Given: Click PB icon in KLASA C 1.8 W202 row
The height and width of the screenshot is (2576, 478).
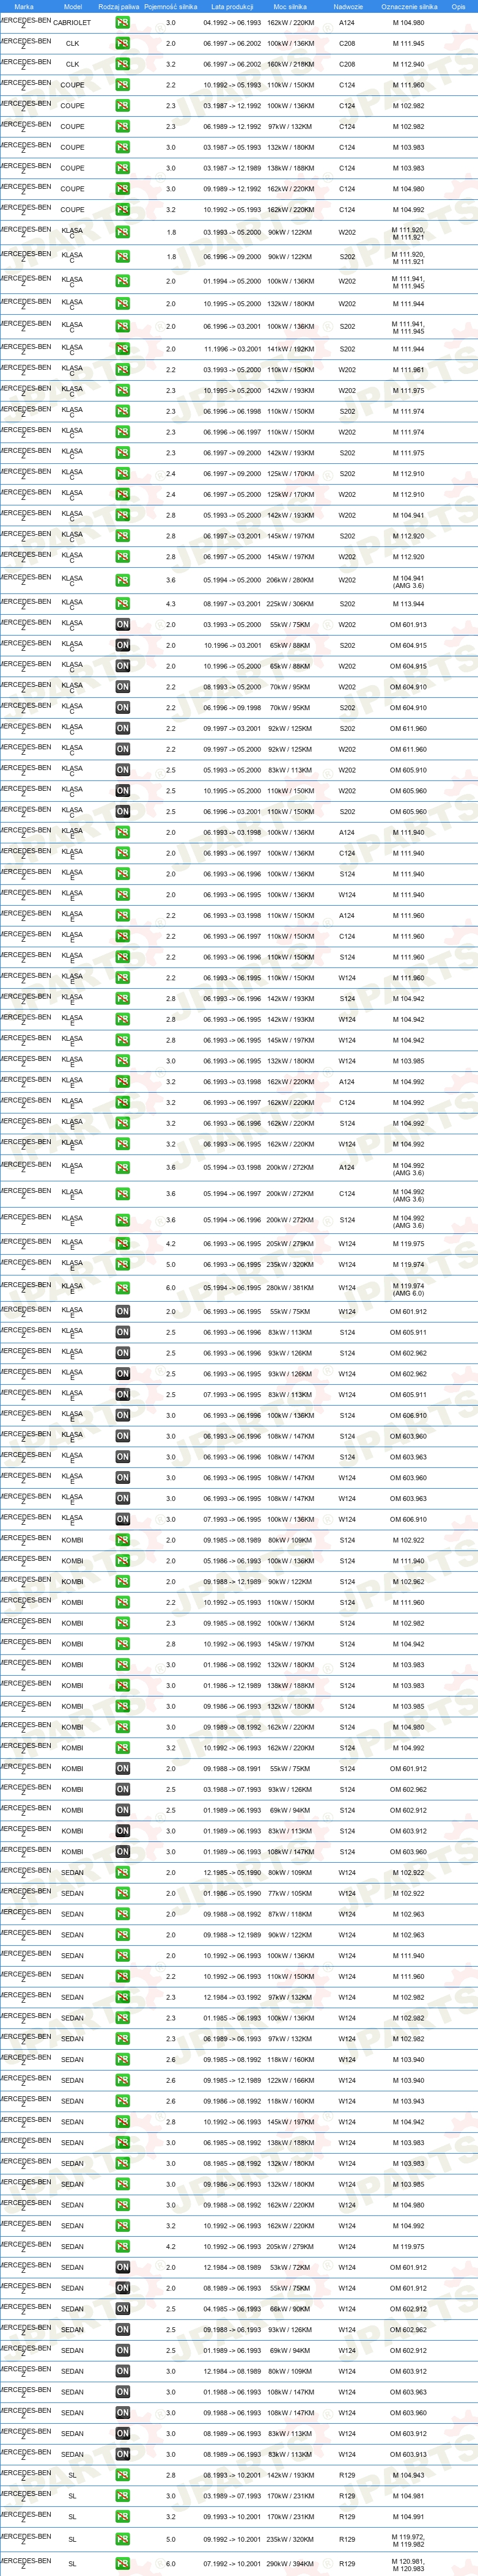Looking at the screenshot, I should point(122,233).
